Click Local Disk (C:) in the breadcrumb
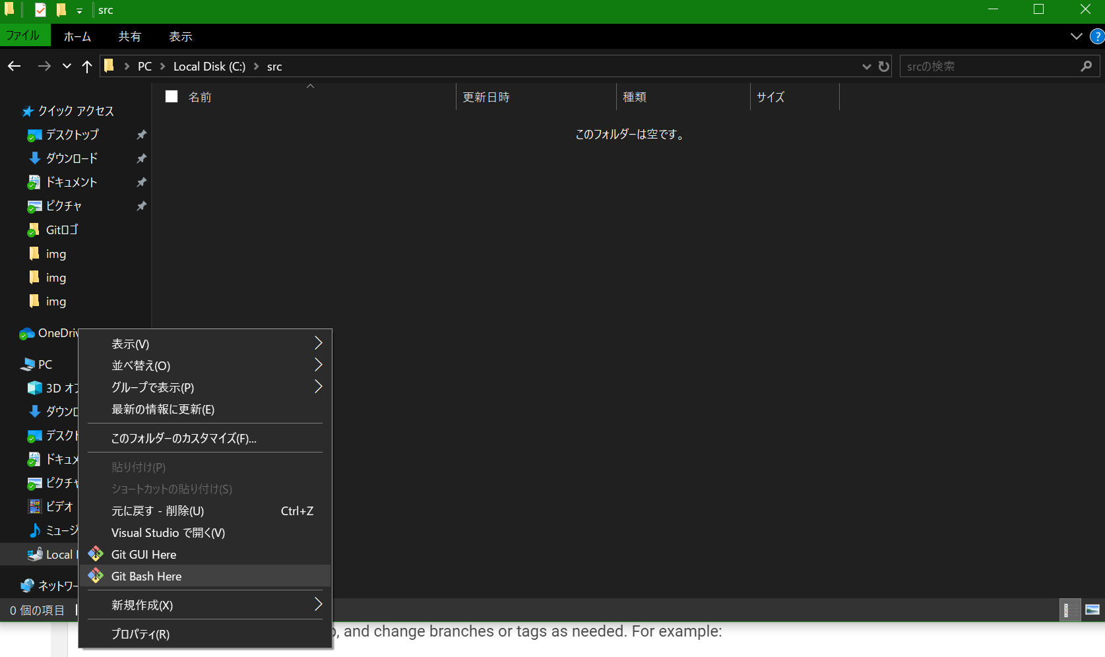The width and height of the screenshot is (1105, 657). tap(209, 66)
